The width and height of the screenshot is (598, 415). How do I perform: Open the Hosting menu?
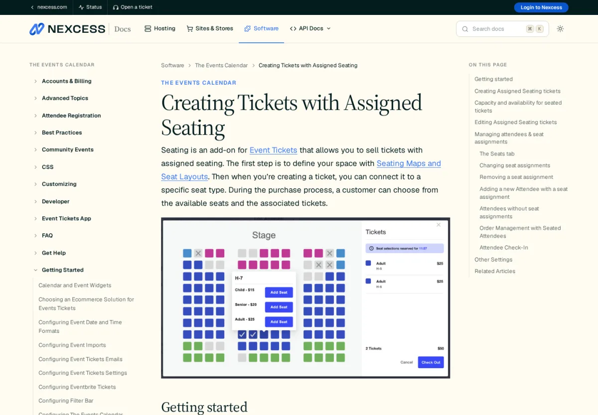click(x=160, y=29)
